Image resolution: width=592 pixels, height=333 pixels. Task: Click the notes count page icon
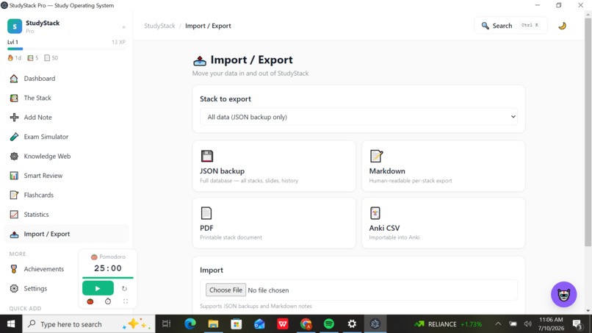tap(47, 58)
